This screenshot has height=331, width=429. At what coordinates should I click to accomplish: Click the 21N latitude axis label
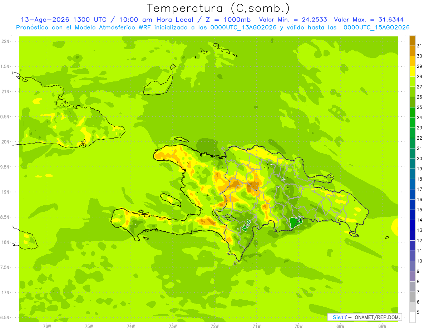pyautogui.click(x=5, y=92)
